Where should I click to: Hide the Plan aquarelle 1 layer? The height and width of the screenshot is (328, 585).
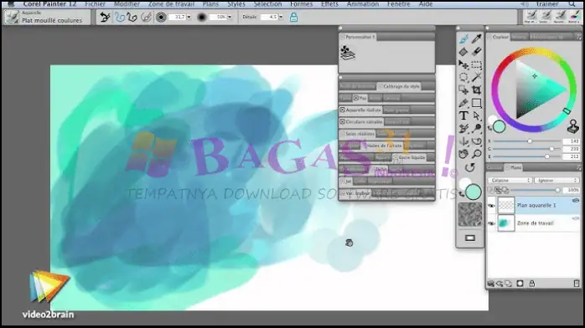pyautogui.click(x=492, y=206)
